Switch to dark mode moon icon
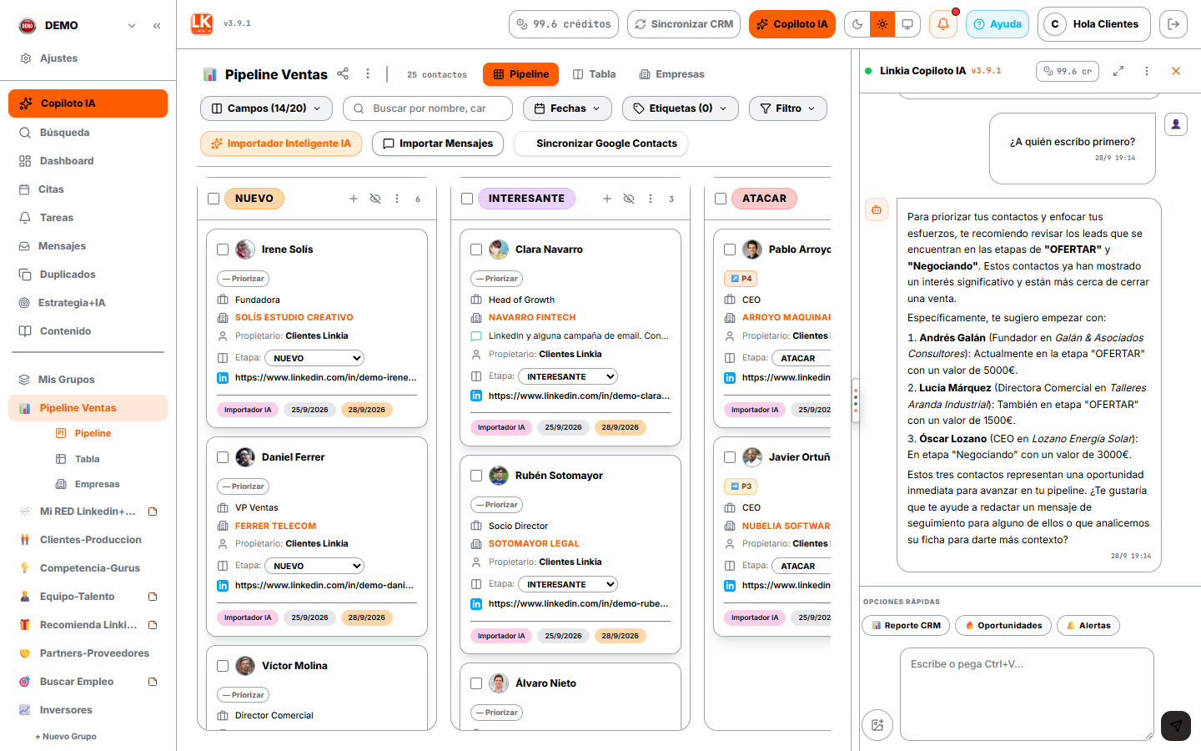The image size is (1201, 751). click(857, 24)
